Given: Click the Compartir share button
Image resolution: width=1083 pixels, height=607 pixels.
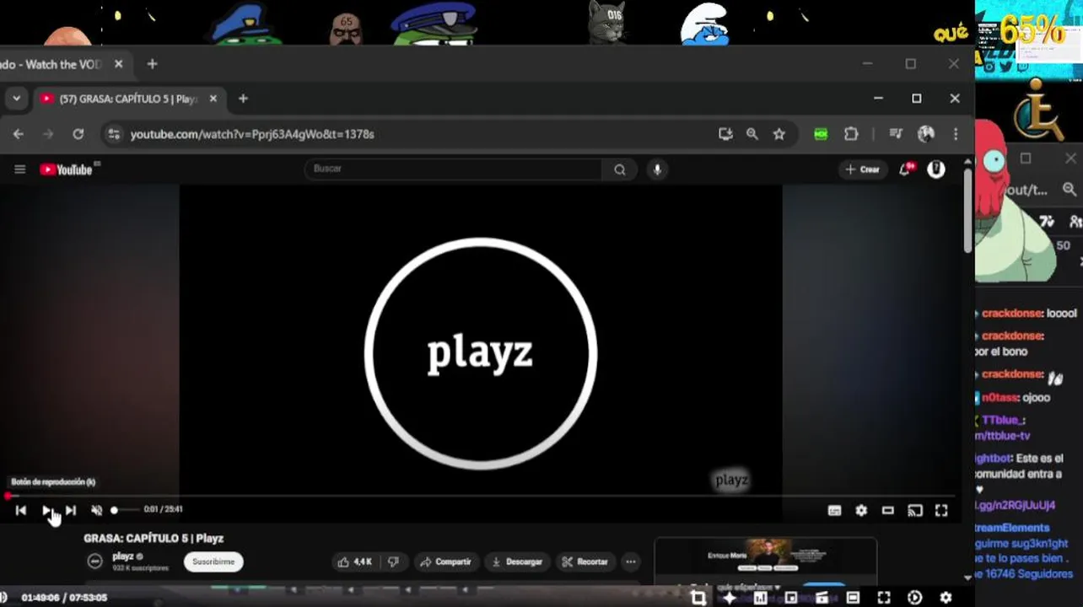Looking at the screenshot, I should (446, 561).
